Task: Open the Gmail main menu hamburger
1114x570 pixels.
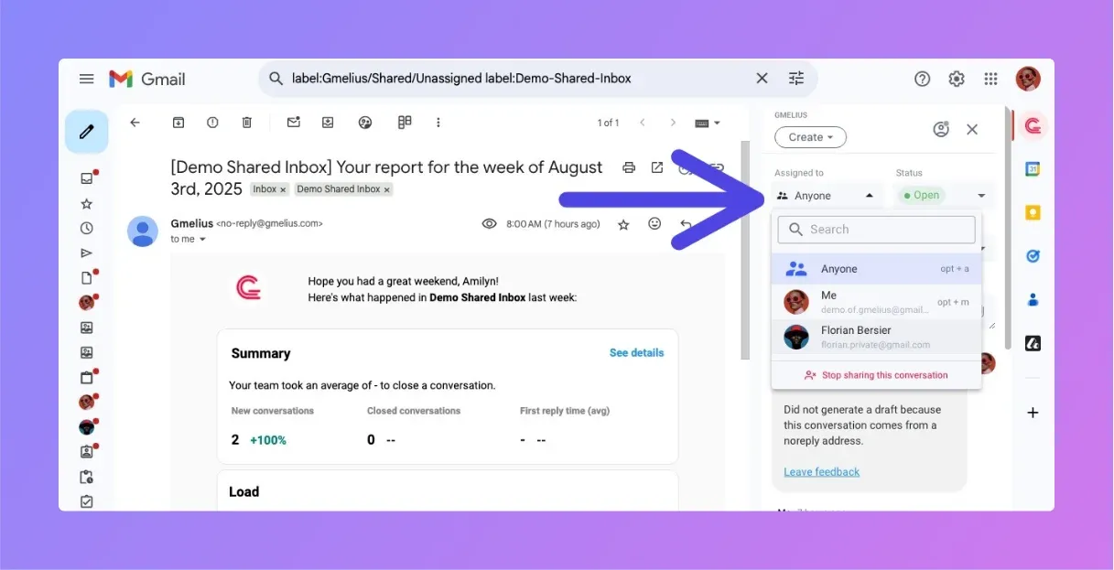Action: tap(87, 79)
